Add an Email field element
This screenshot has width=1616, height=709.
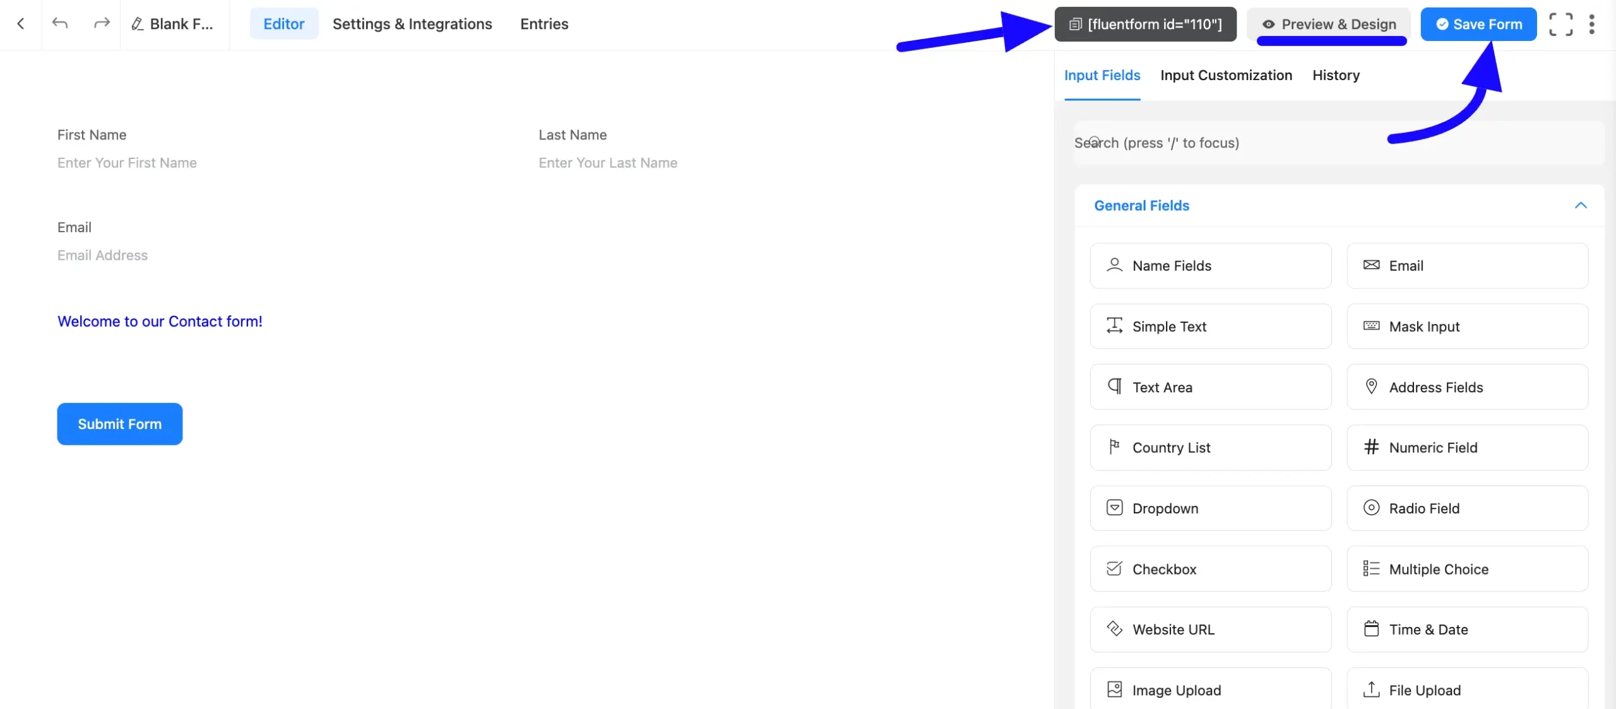(x=1468, y=266)
